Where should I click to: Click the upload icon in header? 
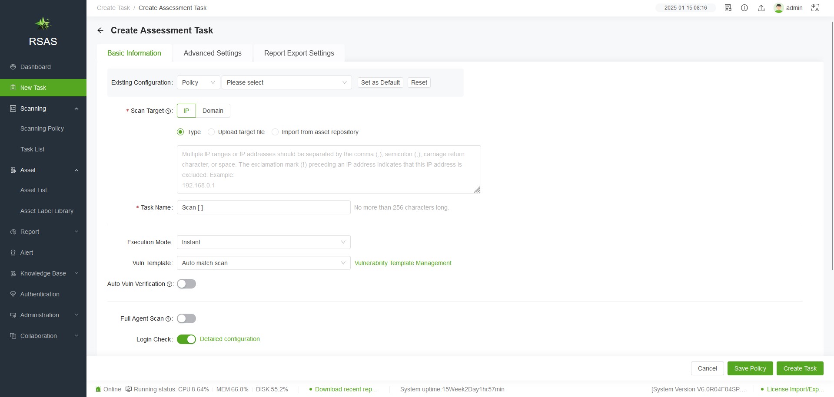coord(761,8)
